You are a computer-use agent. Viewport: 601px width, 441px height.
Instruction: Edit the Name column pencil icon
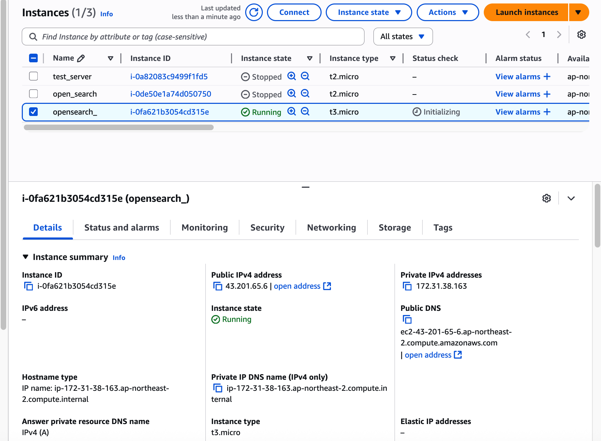81,58
